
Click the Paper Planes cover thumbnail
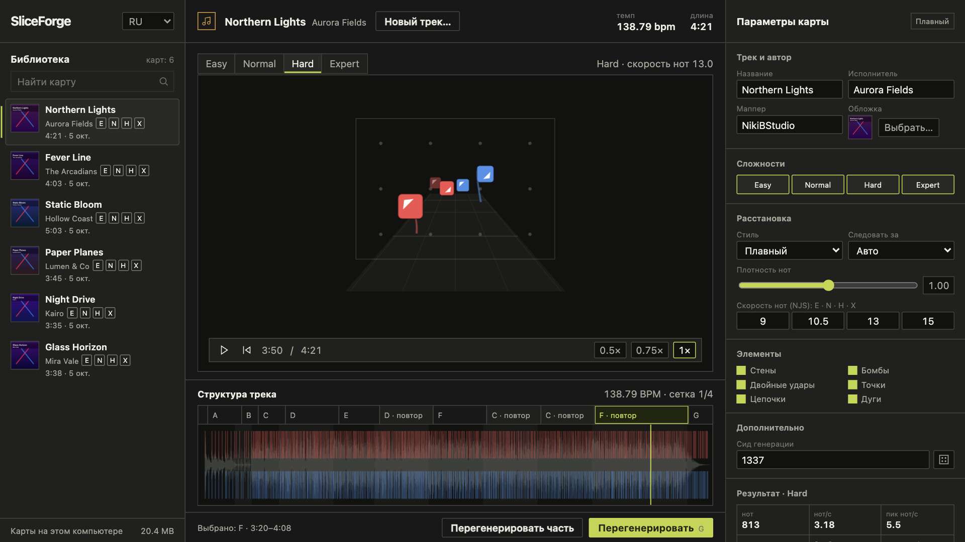pyautogui.click(x=25, y=260)
